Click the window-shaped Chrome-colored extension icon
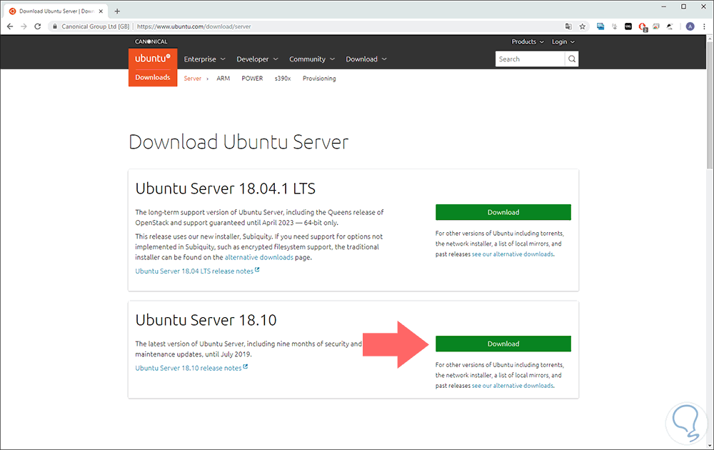This screenshot has width=714, height=450. (656, 26)
